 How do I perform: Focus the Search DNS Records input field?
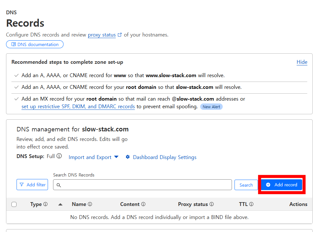click(142, 185)
